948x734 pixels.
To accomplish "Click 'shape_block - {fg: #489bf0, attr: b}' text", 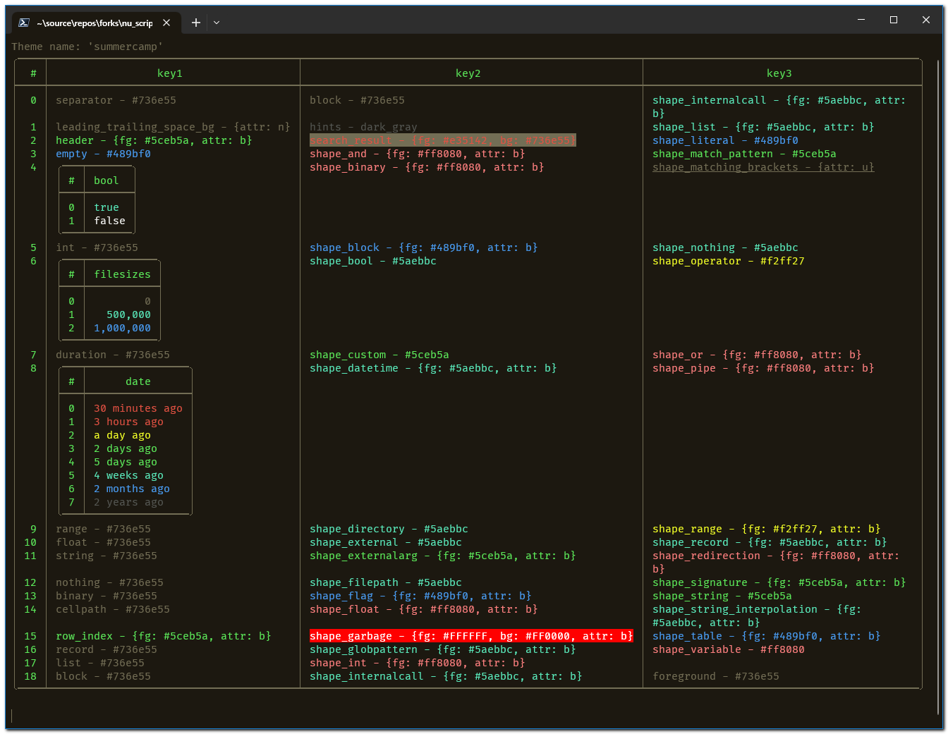I will [424, 247].
